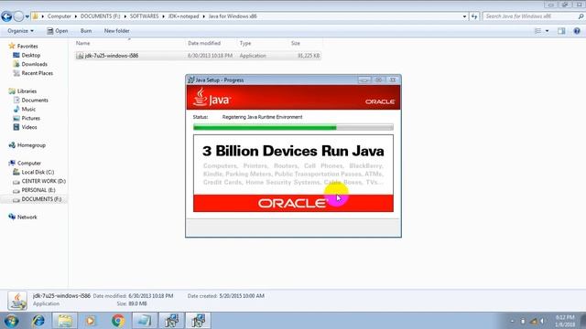The image size is (586, 329).
Task: Open recent locations dropdown next to navigation arrows
Action: (27, 16)
